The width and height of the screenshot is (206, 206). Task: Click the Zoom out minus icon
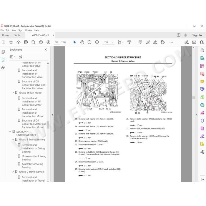(x=89, y=42)
